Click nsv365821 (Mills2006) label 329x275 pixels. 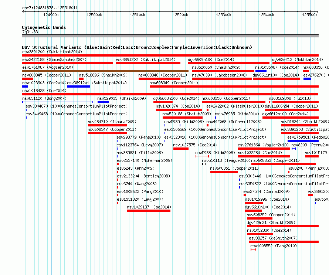click(x=140, y=153)
